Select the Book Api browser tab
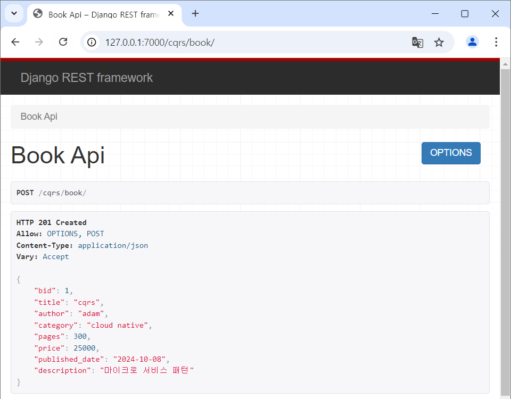Screen dimensions: 511x399 coord(104,15)
